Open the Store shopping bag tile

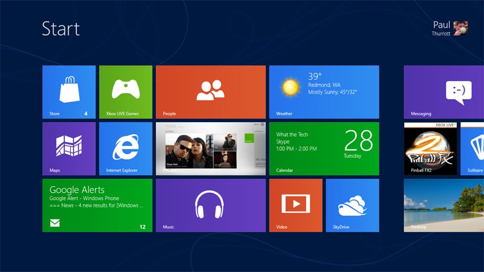[x=68, y=92]
